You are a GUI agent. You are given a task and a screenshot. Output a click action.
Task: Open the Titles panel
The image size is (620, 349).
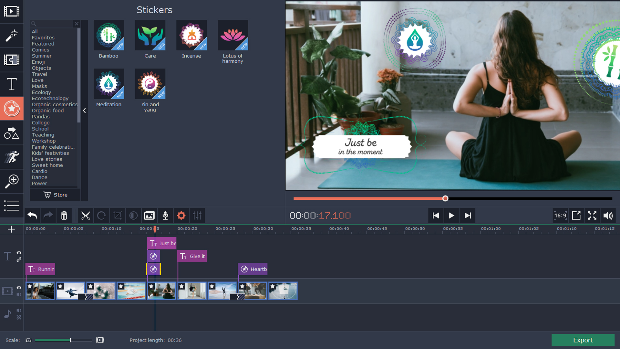pos(12,84)
